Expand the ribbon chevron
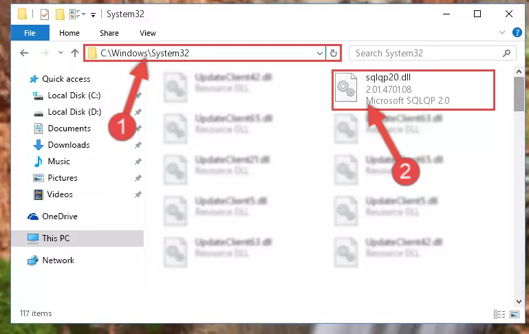Image resolution: width=529 pixels, height=334 pixels. pos(502,32)
